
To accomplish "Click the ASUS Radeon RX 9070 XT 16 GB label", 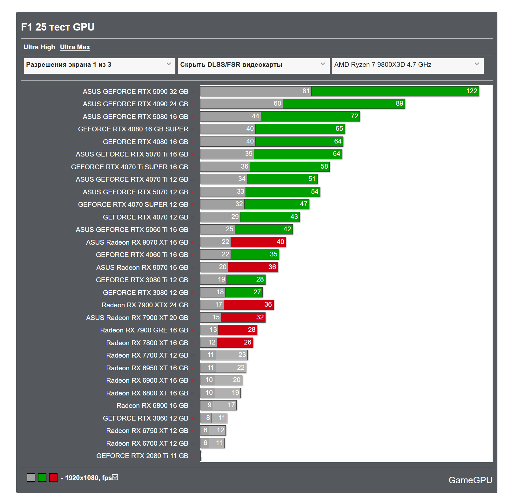I will coord(137,242).
